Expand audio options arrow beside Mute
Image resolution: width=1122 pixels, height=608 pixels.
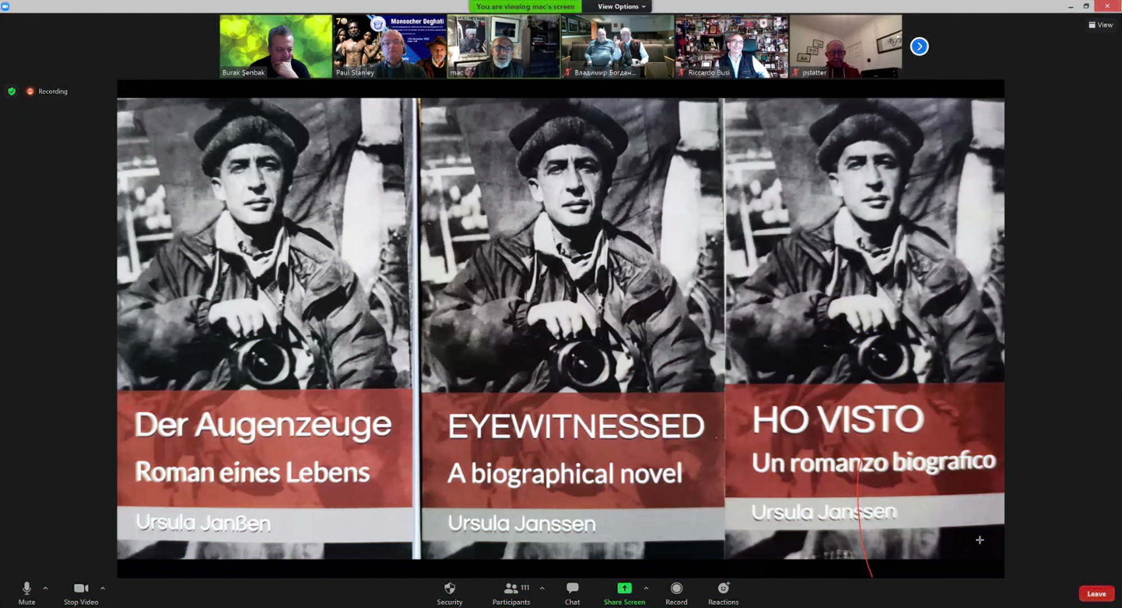point(45,588)
